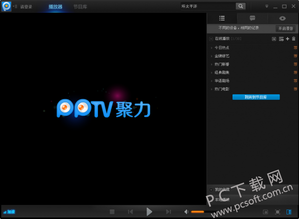Image resolution: width=299 pixels, height=219 pixels.
Task: Click the previous track button
Action: pyautogui.click(x=130, y=212)
